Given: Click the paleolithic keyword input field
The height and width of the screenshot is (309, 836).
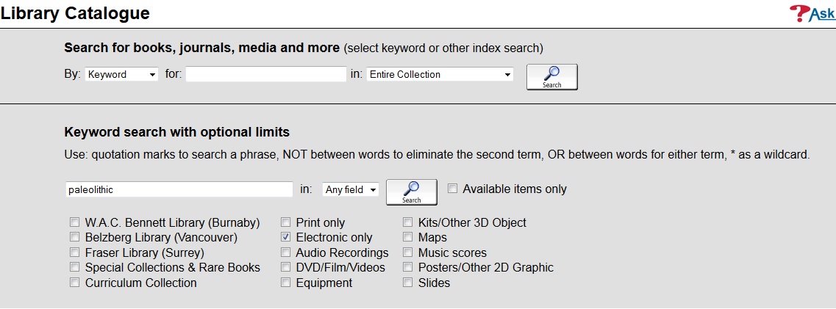Looking at the screenshot, I should pos(179,189).
